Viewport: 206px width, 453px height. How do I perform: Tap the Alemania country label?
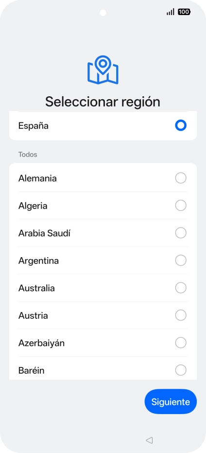pyautogui.click(x=37, y=178)
